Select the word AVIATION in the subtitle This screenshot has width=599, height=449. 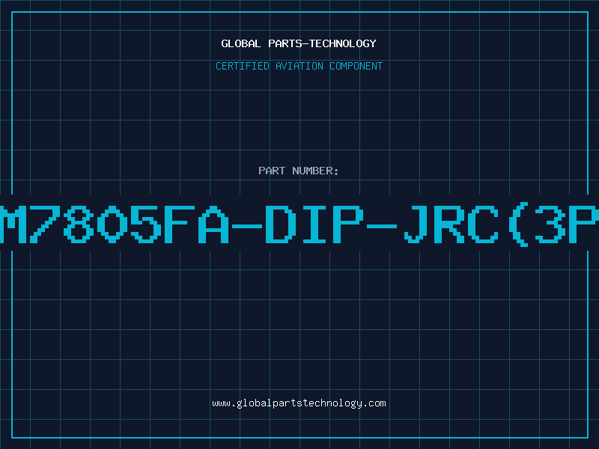299,66
